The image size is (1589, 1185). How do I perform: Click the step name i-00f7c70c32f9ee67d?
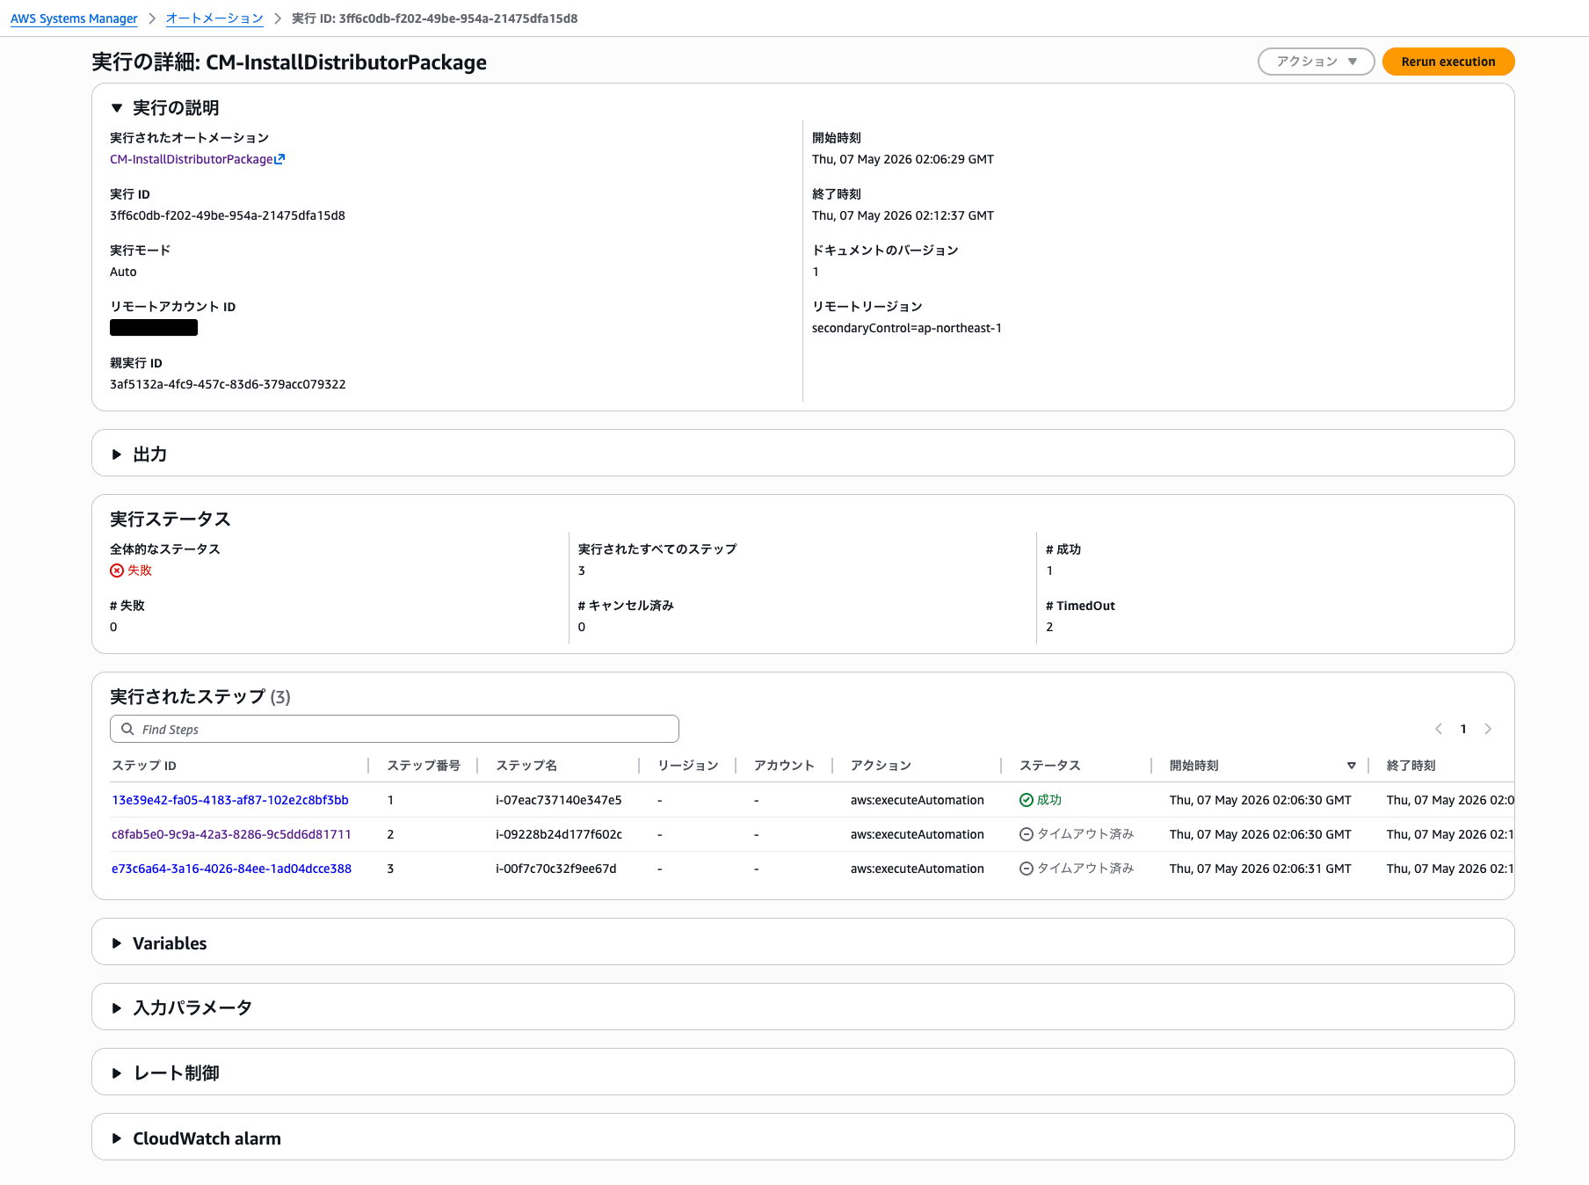click(556, 869)
